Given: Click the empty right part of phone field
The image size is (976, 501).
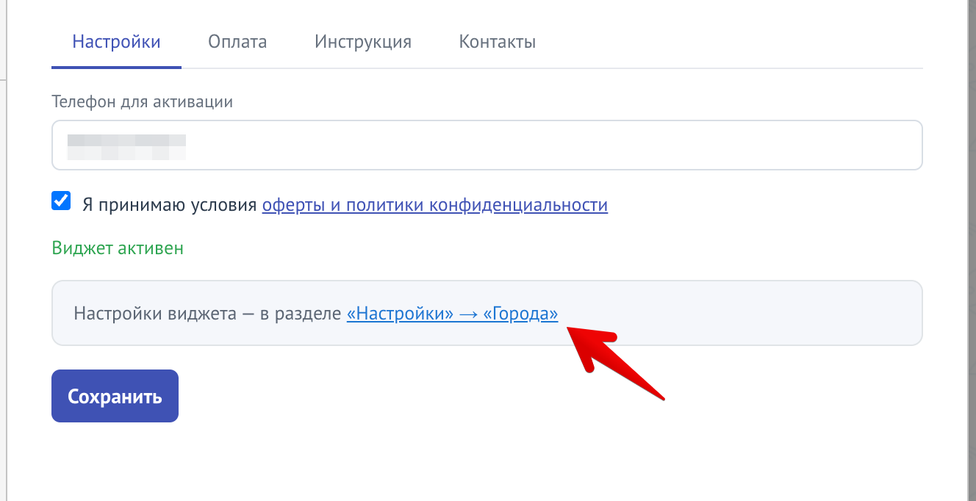Looking at the screenshot, I should click(551, 145).
